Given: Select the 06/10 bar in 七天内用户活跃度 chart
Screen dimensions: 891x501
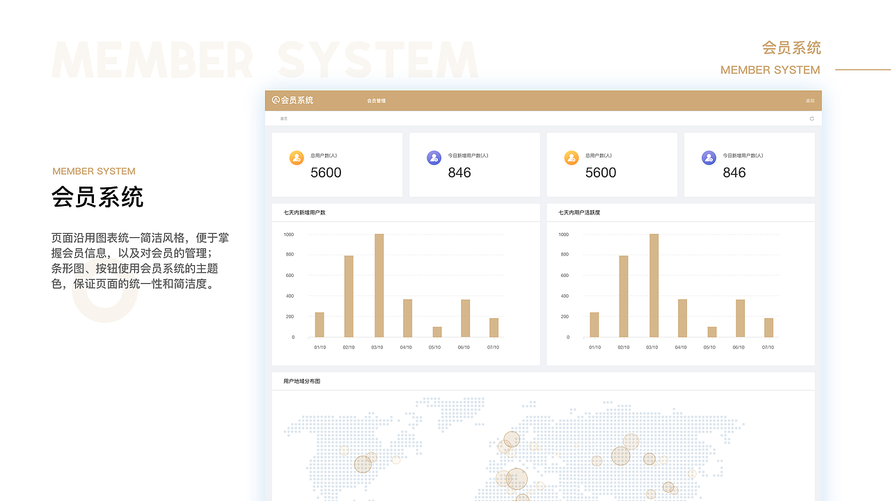Looking at the screenshot, I should point(741,319).
